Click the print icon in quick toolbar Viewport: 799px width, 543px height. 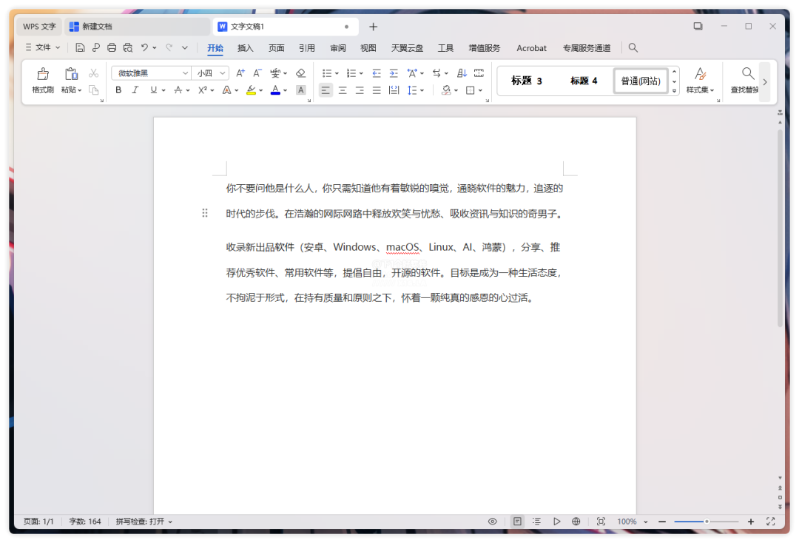[x=112, y=48]
